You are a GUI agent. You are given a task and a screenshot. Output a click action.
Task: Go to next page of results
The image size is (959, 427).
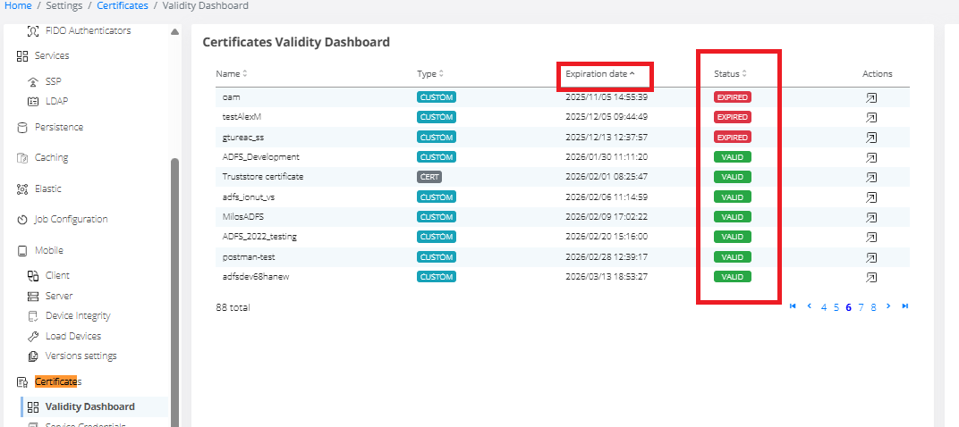[888, 306]
